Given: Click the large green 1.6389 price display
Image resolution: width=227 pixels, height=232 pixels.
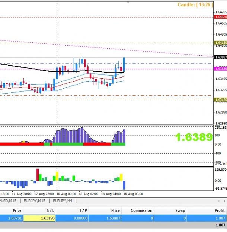Looking at the screenshot, I should click(x=194, y=137).
